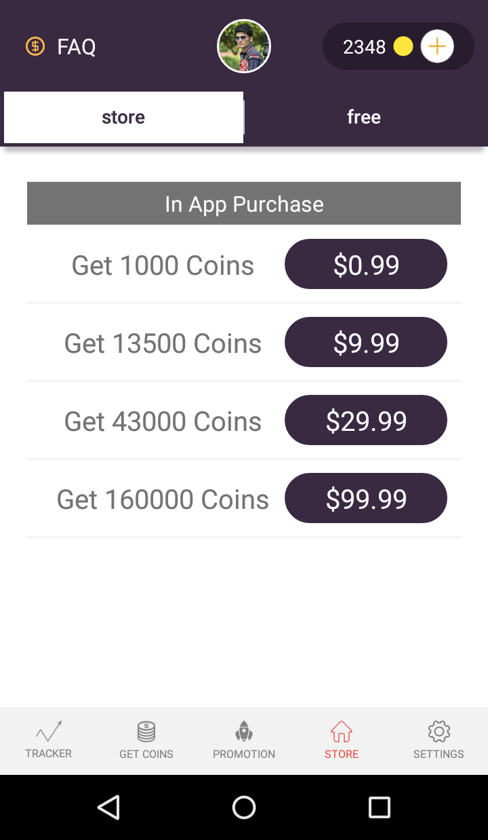
Task: Switch to the store tab
Action: (123, 117)
